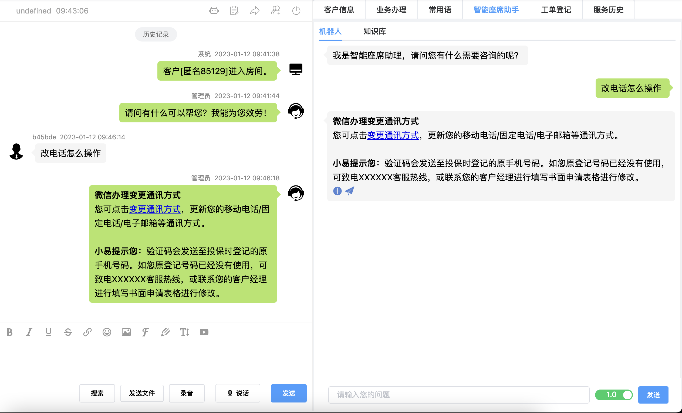Insert a hyperlink via link icon
Image resolution: width=682 pixels, height=413 pixels.
(87, 332)
